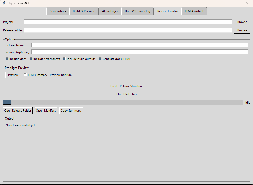Run the pre-flight Preview
The height and width of the screenshot is (185, 253).
click(x=13, y=75)
